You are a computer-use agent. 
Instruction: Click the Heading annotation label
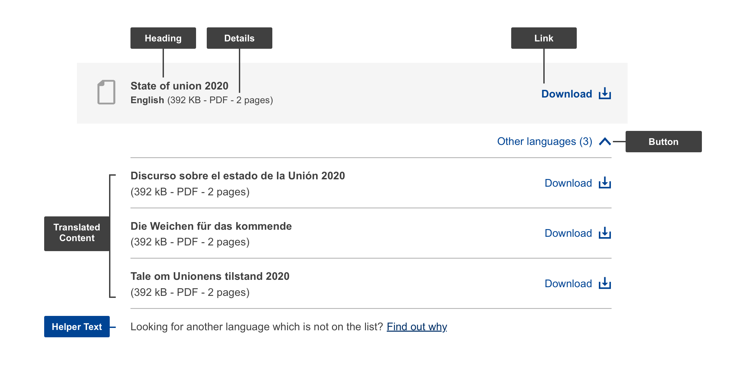[163, 38]
